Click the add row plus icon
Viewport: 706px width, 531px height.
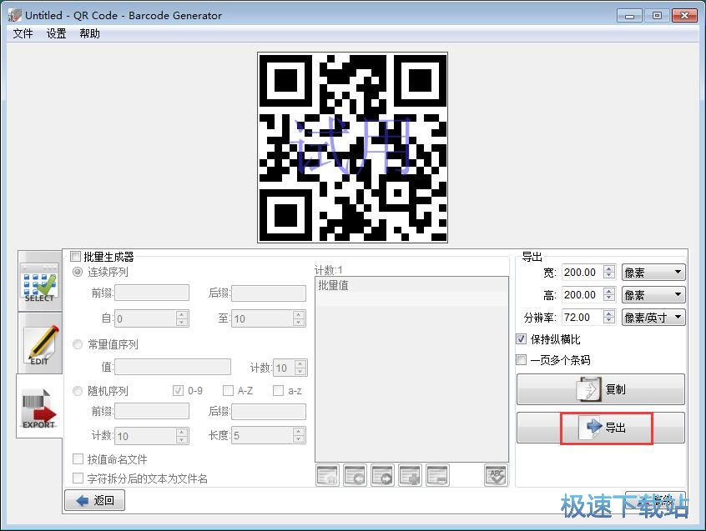[x=410, y=476]
